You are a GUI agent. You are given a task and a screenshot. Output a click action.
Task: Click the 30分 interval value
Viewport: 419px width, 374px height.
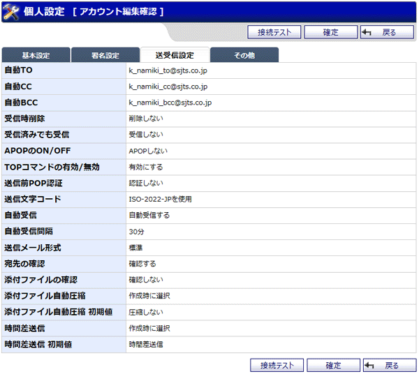[x=137, y=232]
